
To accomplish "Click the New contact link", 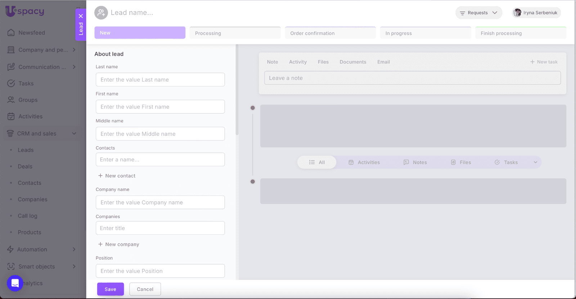I will tap(117, 176).
